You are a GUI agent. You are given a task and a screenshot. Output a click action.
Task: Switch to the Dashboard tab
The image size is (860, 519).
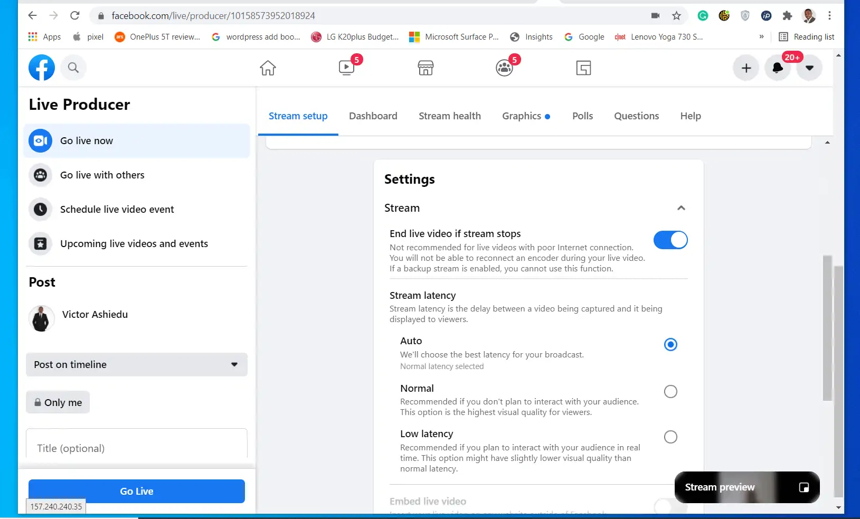(373, 116)
